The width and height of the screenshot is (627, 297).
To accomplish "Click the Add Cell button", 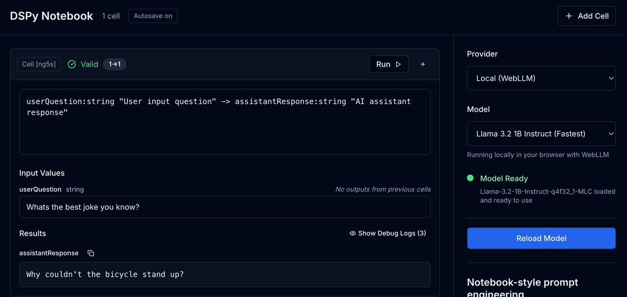I will 586,16.
